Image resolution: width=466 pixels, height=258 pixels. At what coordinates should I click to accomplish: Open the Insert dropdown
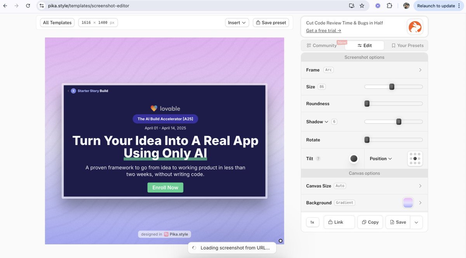point(237,22)
